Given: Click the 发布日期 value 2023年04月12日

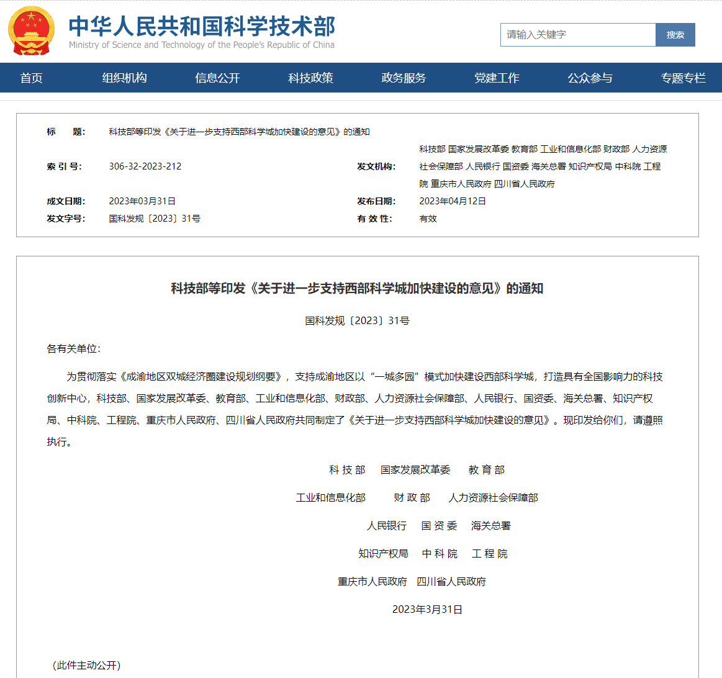Looking at the screenshot, I should pyautogui.click(x=453, y=201).
